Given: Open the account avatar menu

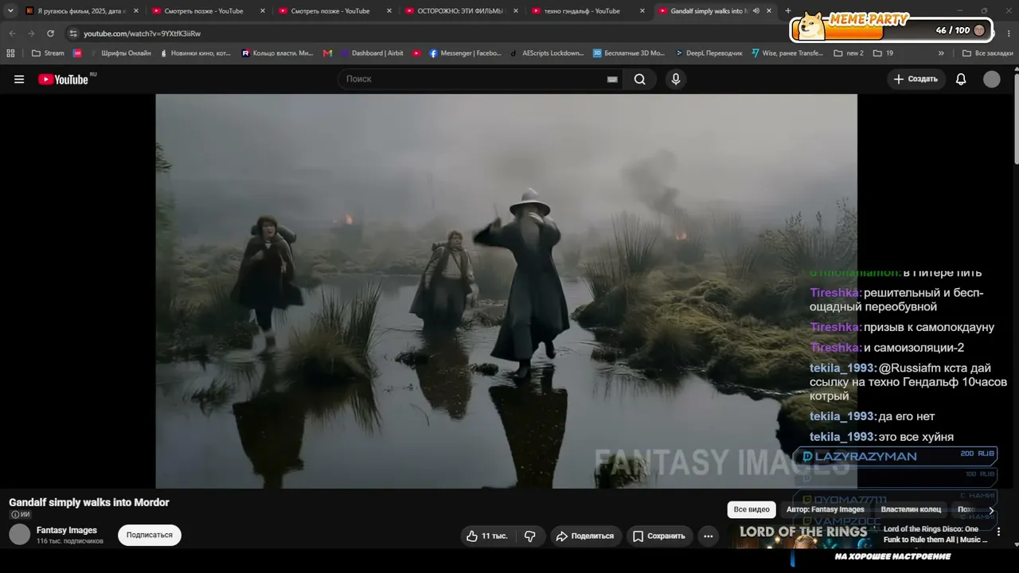Looking at the screenshot, I should (991, 80).
